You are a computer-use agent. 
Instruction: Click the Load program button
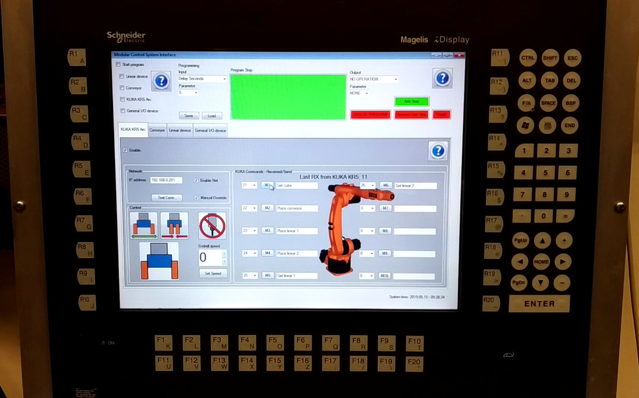click(212, 116)
